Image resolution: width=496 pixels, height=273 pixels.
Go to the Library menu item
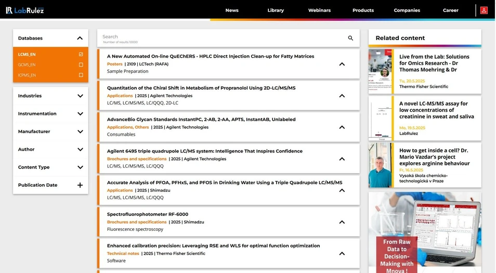(x=276, y=10)
